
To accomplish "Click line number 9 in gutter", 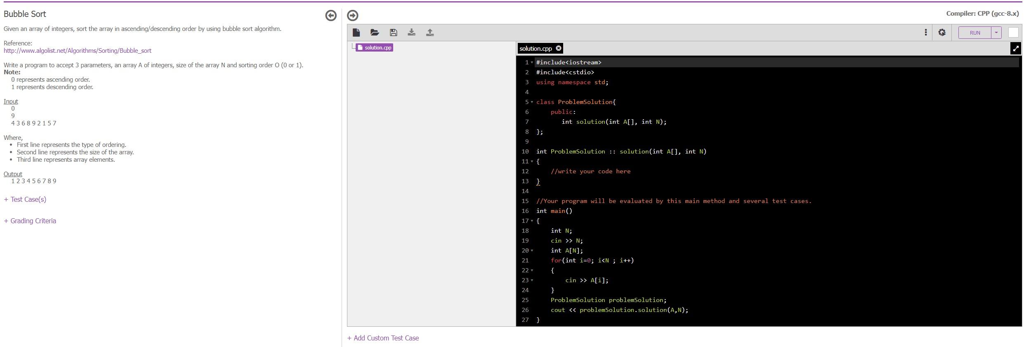I will click(x=526, y=142).
